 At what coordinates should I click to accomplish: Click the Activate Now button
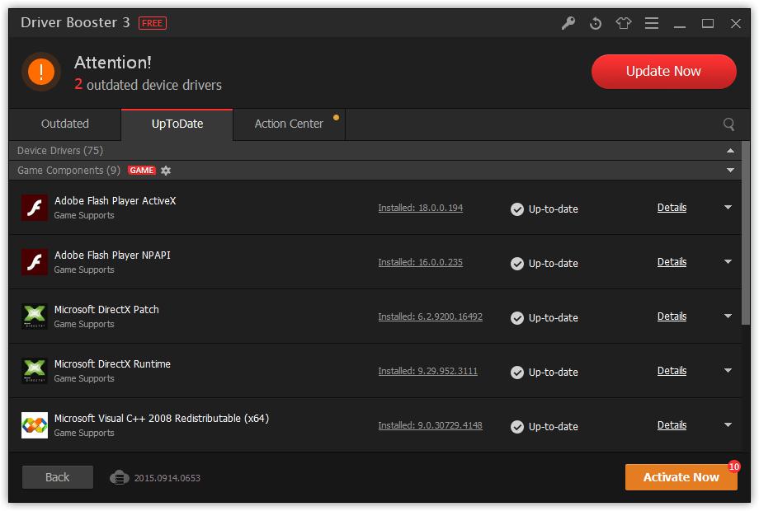(681, 477)
